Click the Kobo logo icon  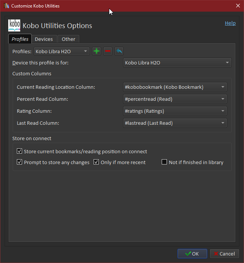pyautogui.click(x=14, y=25)
